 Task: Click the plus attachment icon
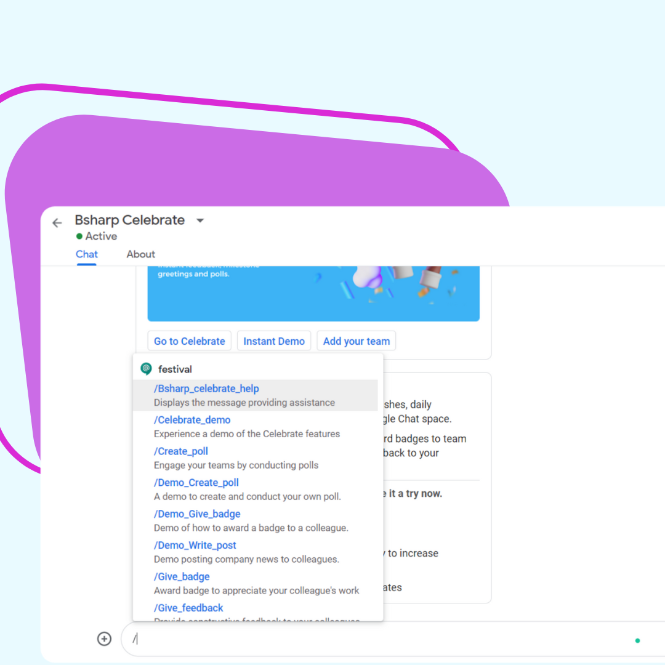coord(104,639)
